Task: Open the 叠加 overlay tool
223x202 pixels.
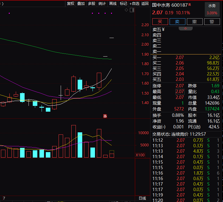Action: click(81, 4)
